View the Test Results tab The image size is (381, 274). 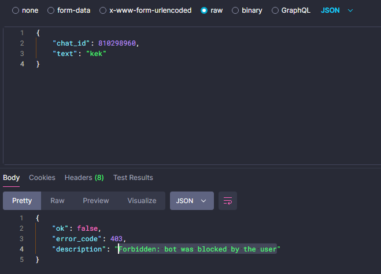(x=133, y=178)
